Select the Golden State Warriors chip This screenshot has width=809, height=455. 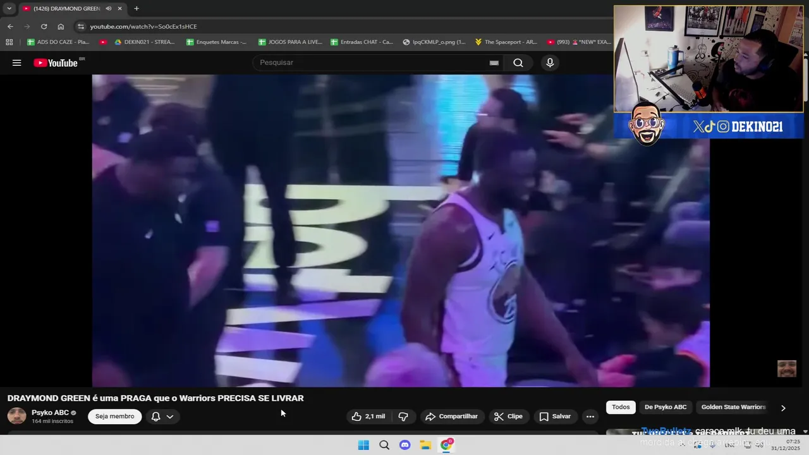pos(733,407)
